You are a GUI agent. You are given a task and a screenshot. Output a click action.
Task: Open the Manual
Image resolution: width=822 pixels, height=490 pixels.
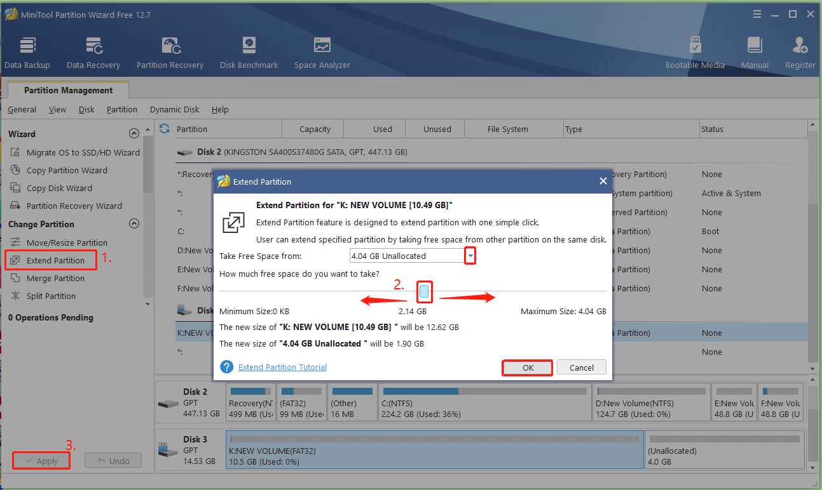(x=755, y=53)
